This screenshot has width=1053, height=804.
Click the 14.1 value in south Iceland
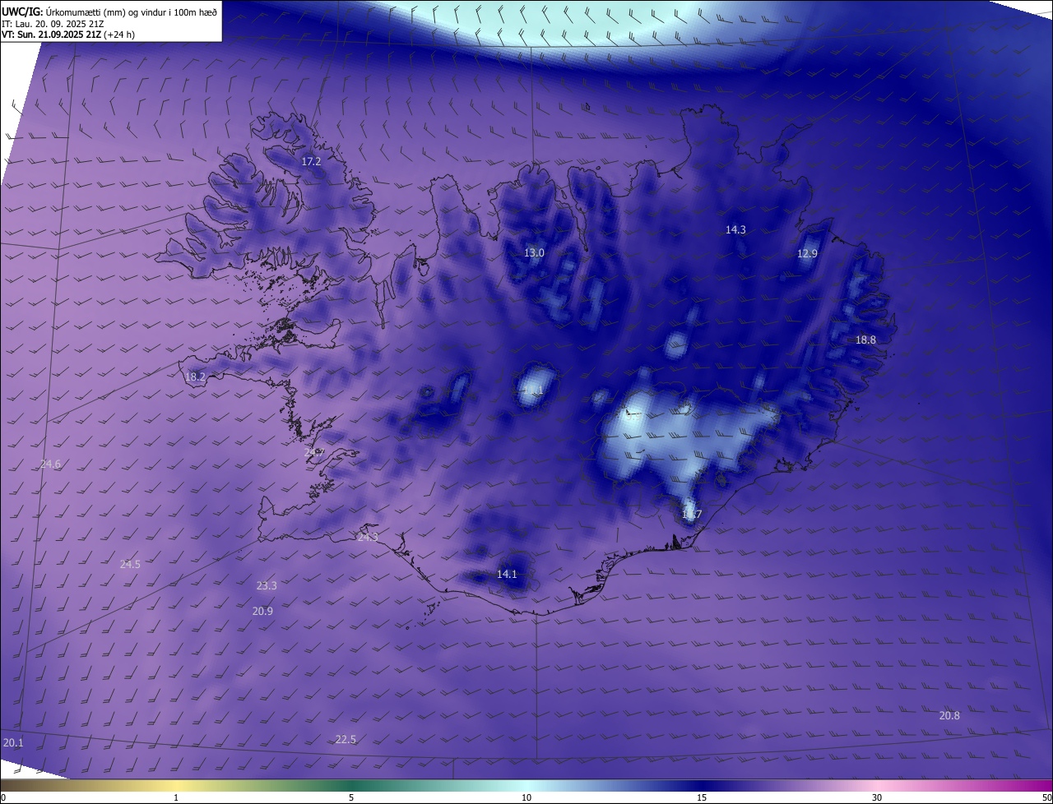pos(507,575)
